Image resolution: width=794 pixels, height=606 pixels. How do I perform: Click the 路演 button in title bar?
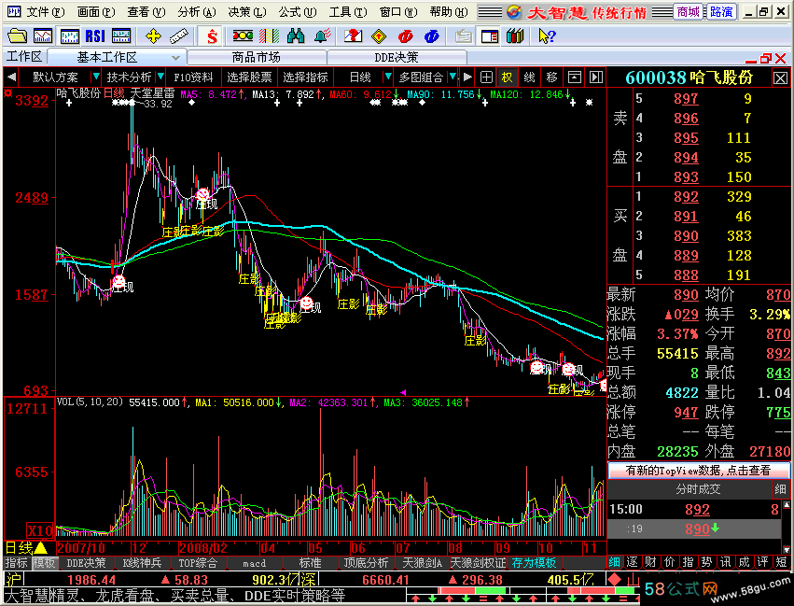pyautogui.click(x=721, y=11)
